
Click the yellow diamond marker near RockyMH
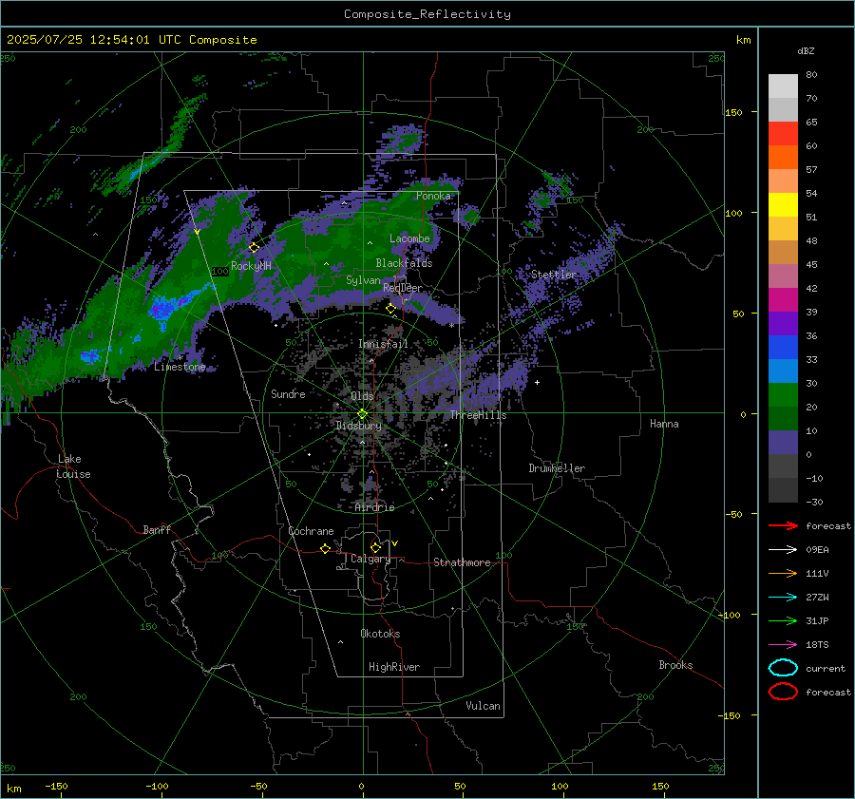click(x=254, y=248)
